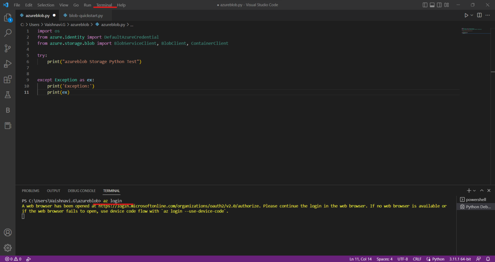Open the Accounts icon
Screen dimensions: 495x262
[8, 232]
